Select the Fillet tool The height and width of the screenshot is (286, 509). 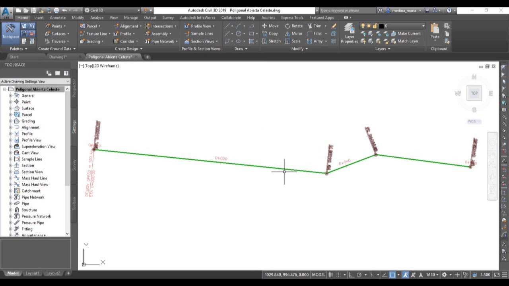tap(315, 33)
